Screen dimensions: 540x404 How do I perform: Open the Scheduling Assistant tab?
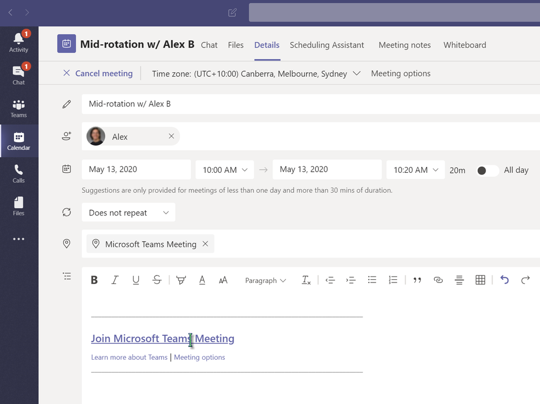(x=327, y=45)
